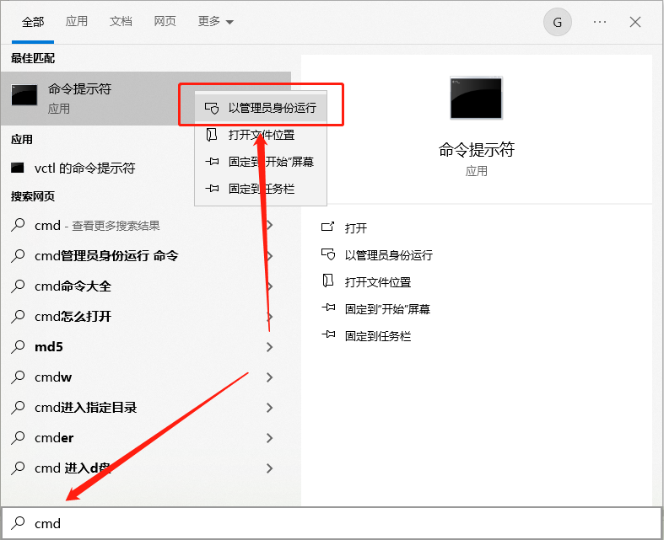The image size is (664, 540).
Task: Open the 更多 dropdown
Action: (x=215, y=21)
